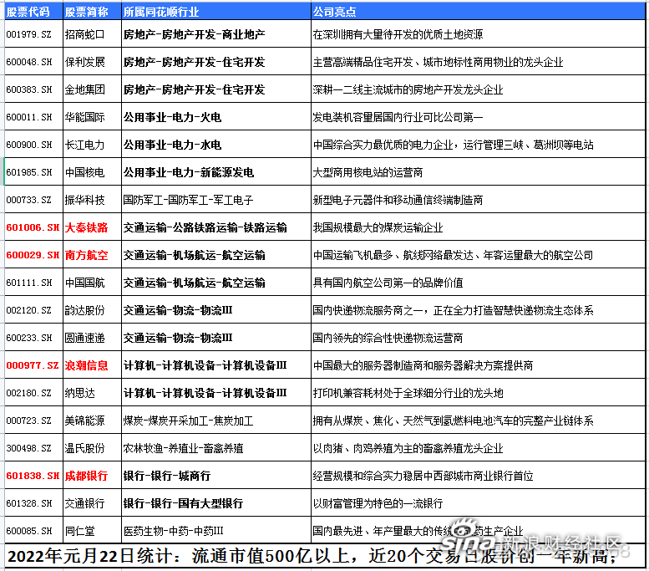The height and width of the screenshot is (571, 649).
Task: Click the 公用事业-电力-水电 industry cell
Action: 216,145
